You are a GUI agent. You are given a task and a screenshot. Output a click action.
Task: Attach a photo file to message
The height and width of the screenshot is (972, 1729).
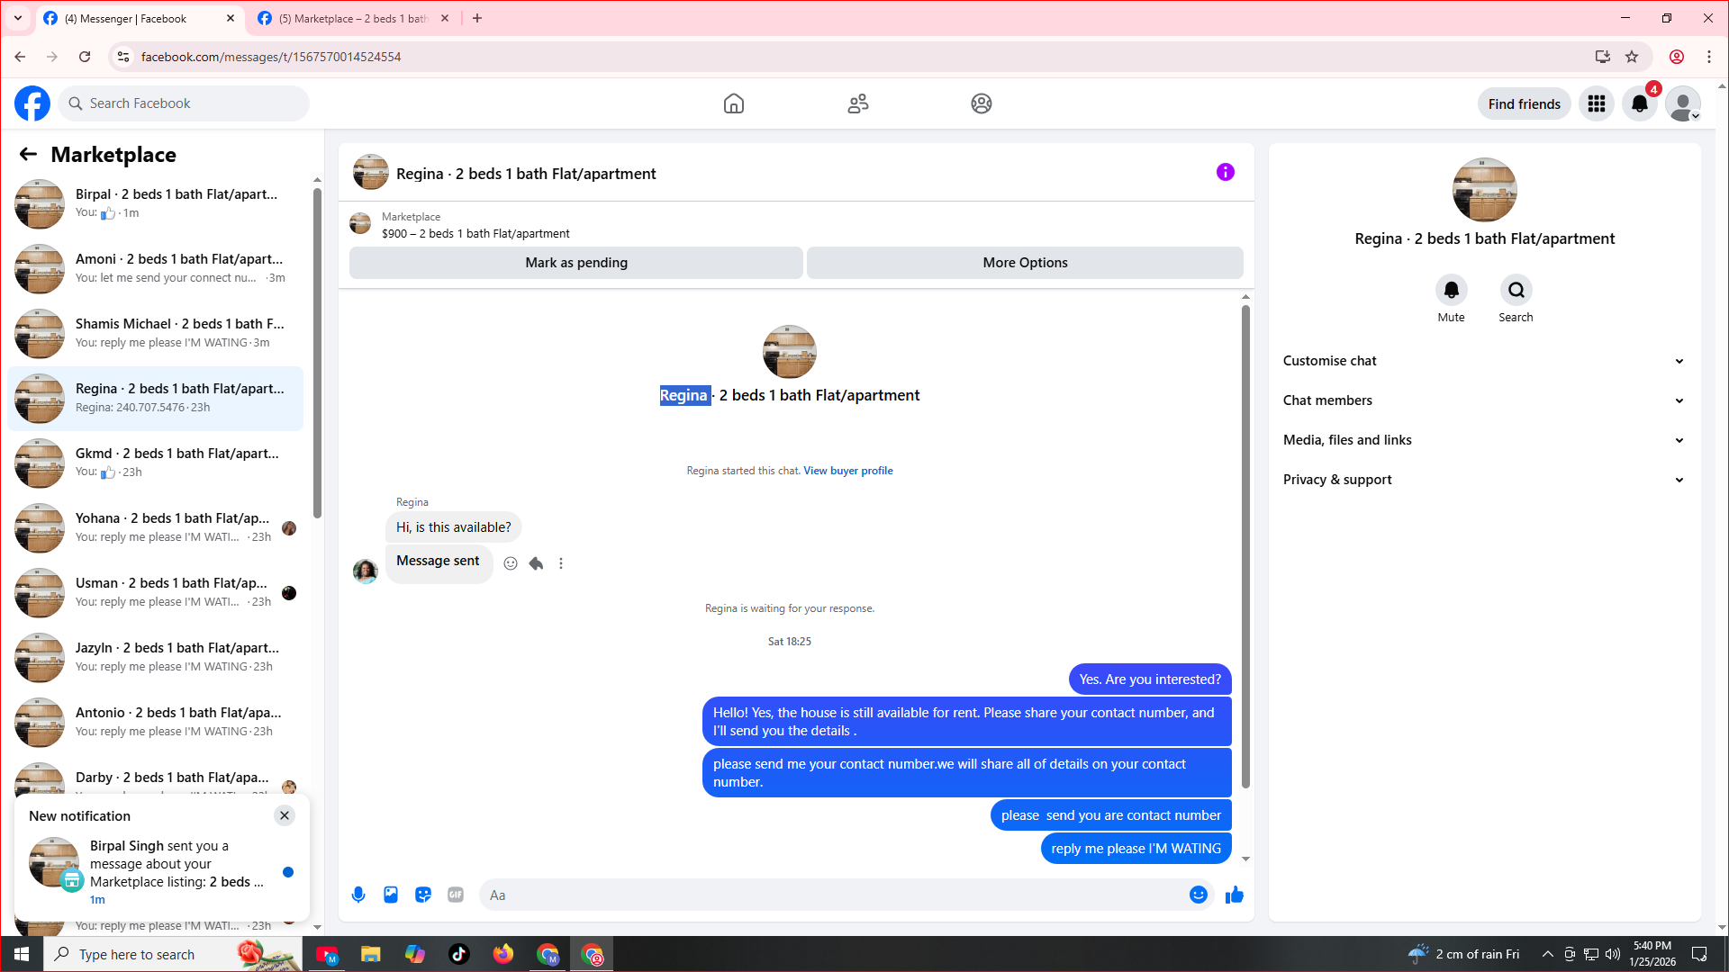click(x=391, y=895)
